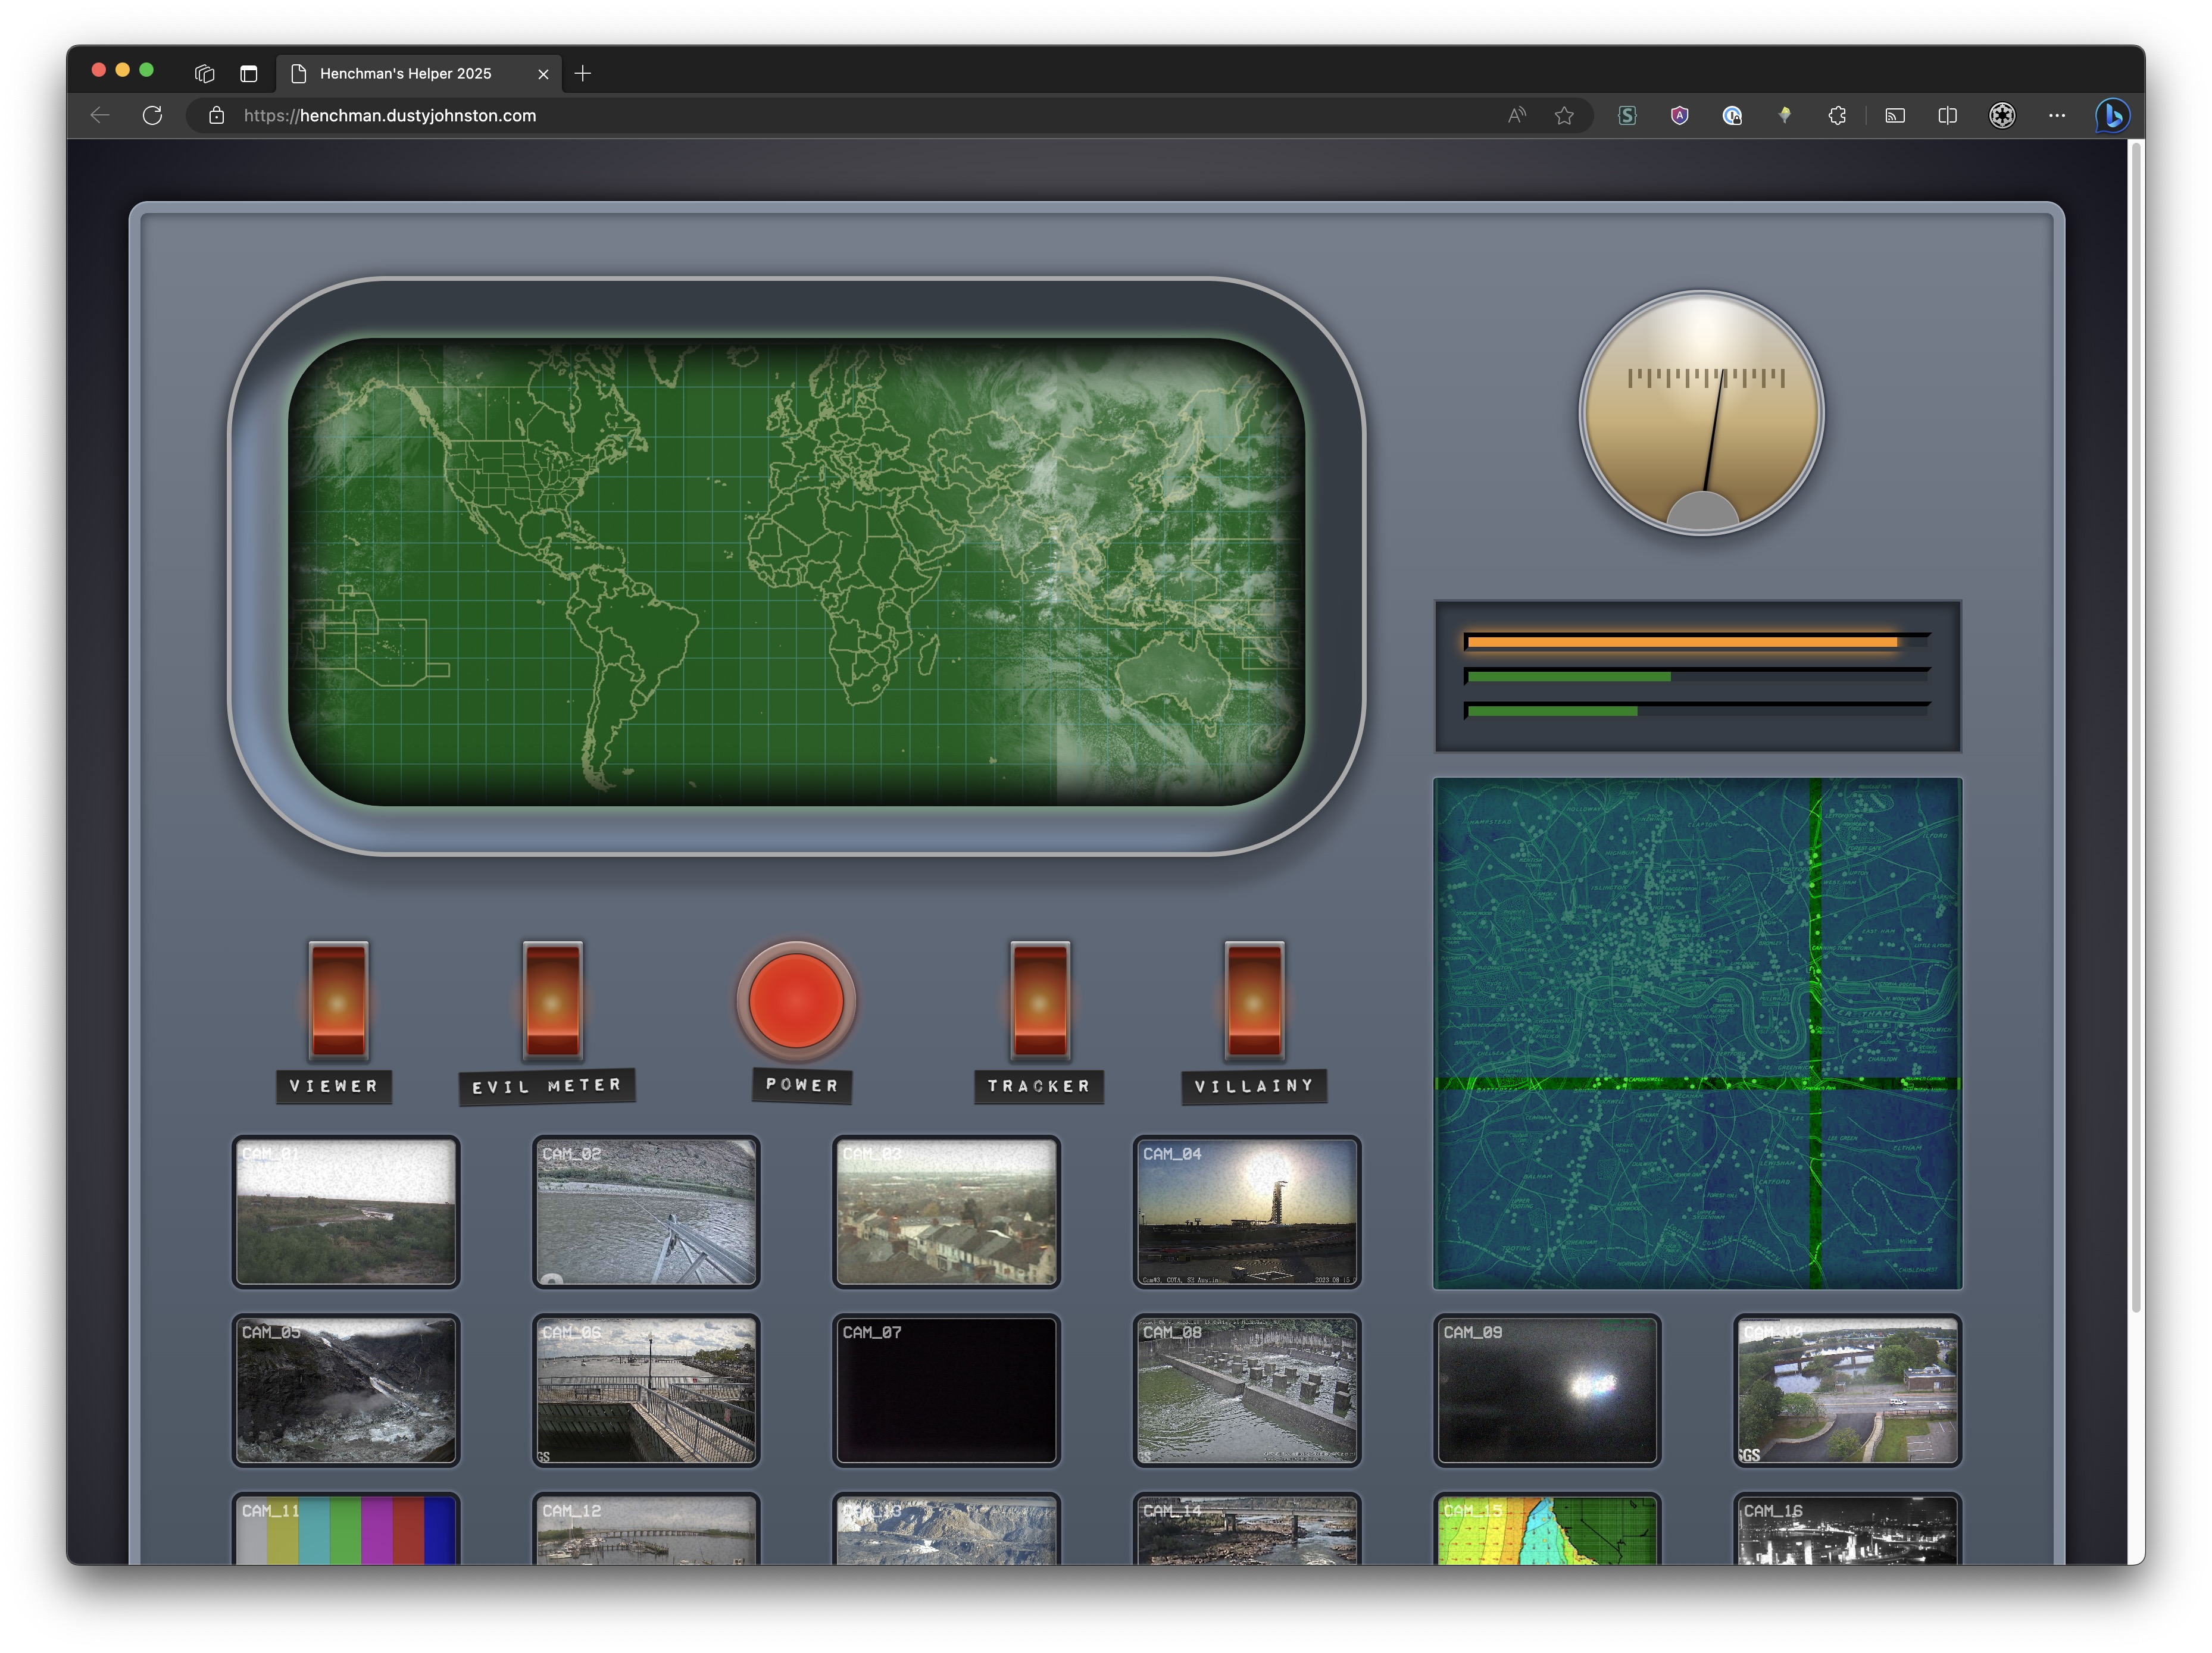Viewport: 2212px width, 1653px height.
Task: Open the Bing Copilot sidebar icon
Action: point(2113,116)
